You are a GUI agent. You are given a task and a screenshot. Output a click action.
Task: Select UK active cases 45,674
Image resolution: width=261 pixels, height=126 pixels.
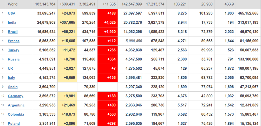pos(159,68)
